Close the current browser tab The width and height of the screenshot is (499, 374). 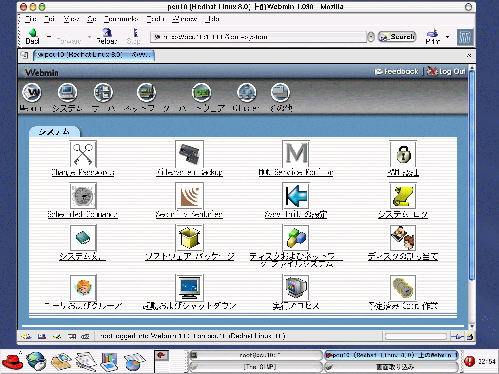click(x=469, y=55)
